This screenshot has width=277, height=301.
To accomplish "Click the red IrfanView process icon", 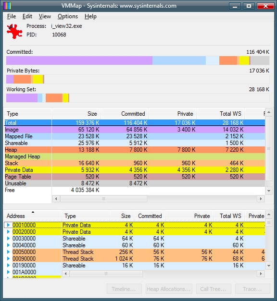I will 14,31.
